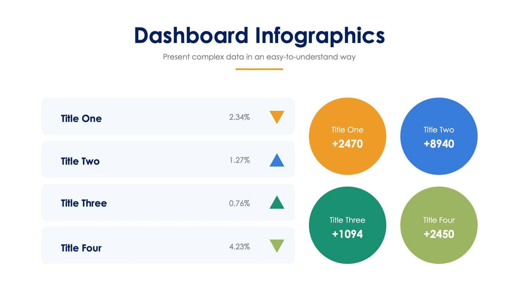Click the Dashboard Infographics heading
519x292 pixels.
pos(259,36)
